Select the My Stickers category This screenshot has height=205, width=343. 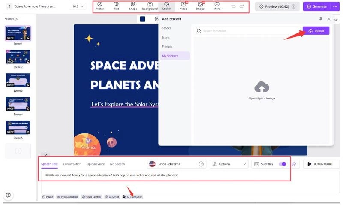[x=175, y=56]
